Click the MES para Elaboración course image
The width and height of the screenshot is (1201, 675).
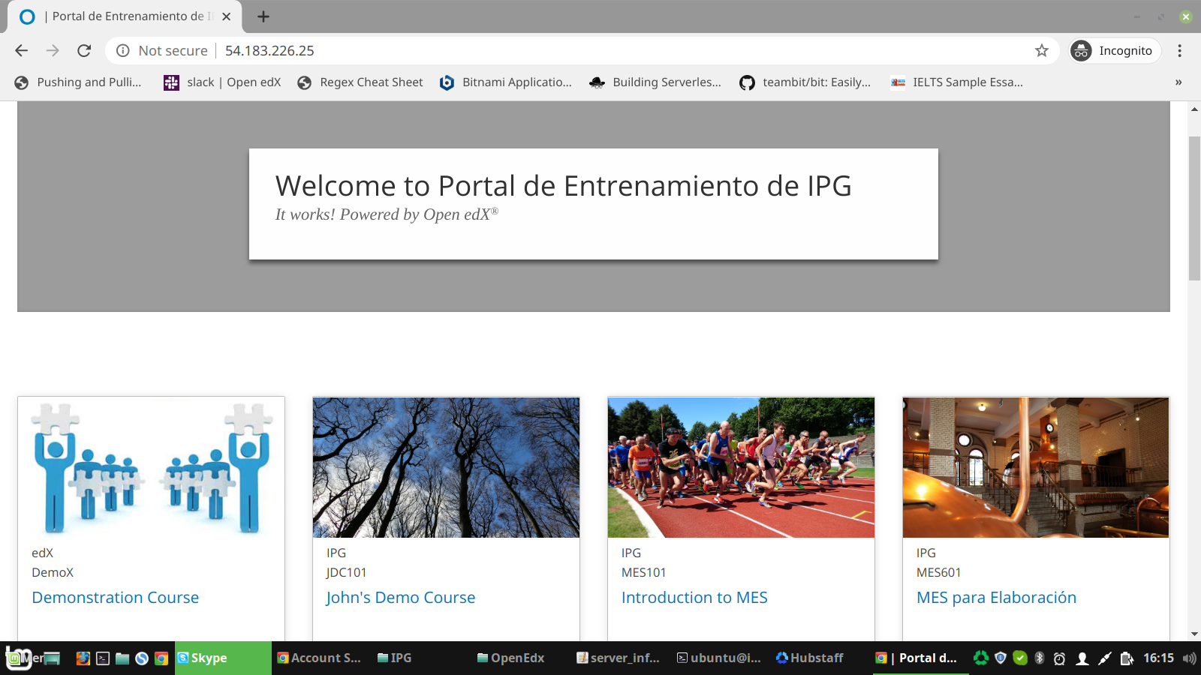1035,467
